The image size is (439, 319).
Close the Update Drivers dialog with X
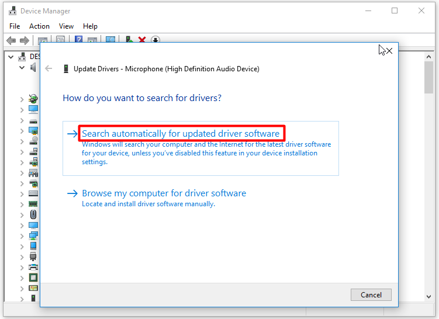click(x=389, y=51)
